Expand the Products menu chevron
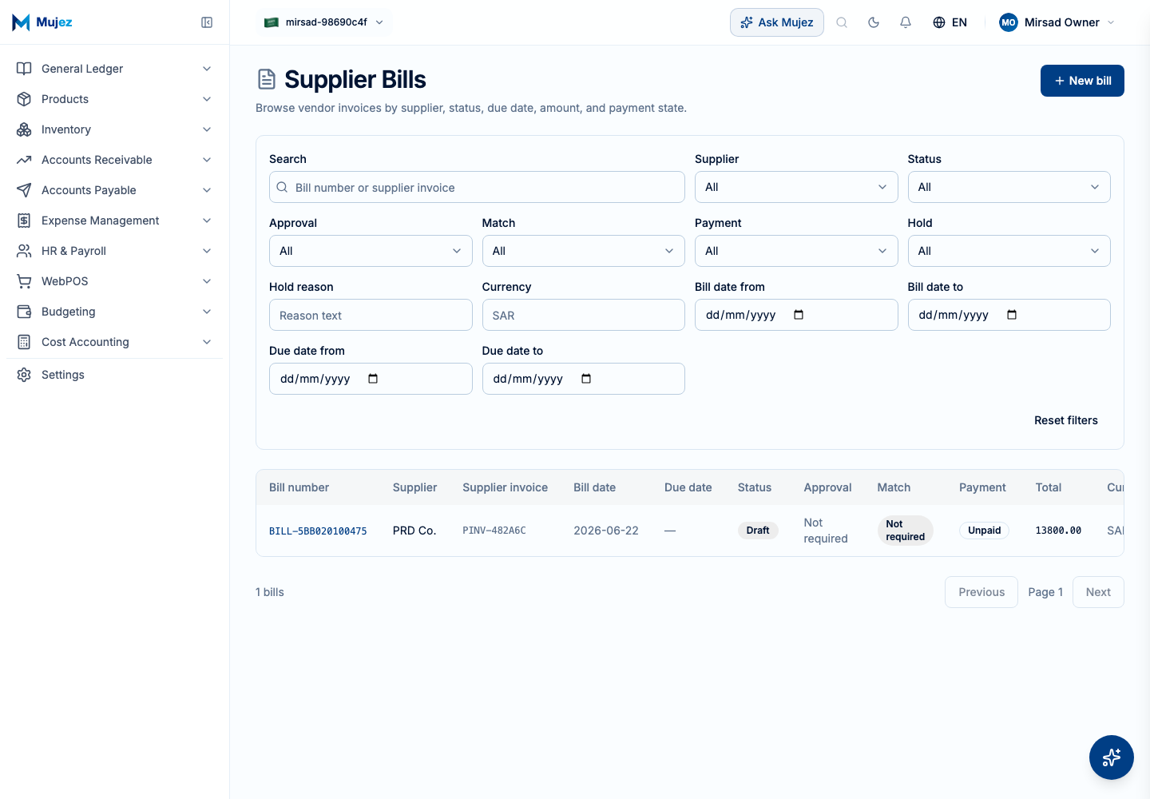Viewport: 1150px width, 799px height. click(207, 99)
